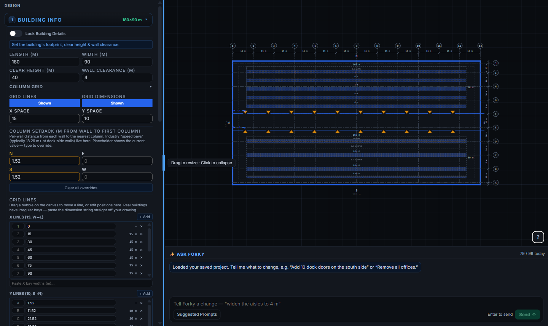Delete X line row 7 (value 90)
The width and height of the screenshot is (548, 326).
(x=141, y=274)
